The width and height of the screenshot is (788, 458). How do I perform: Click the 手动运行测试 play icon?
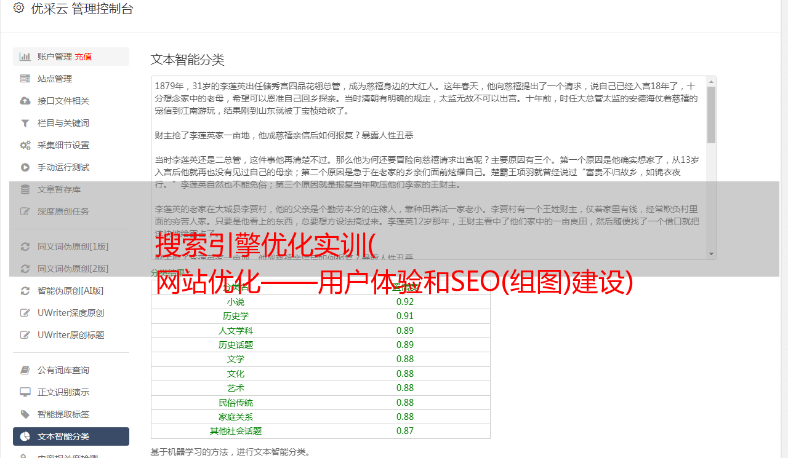25,167
